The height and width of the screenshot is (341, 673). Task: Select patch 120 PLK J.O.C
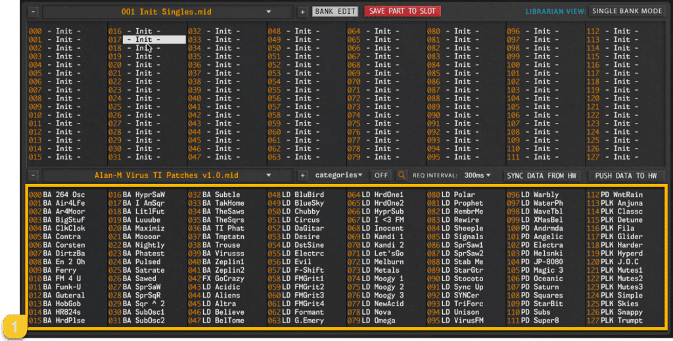click(613, 261)
